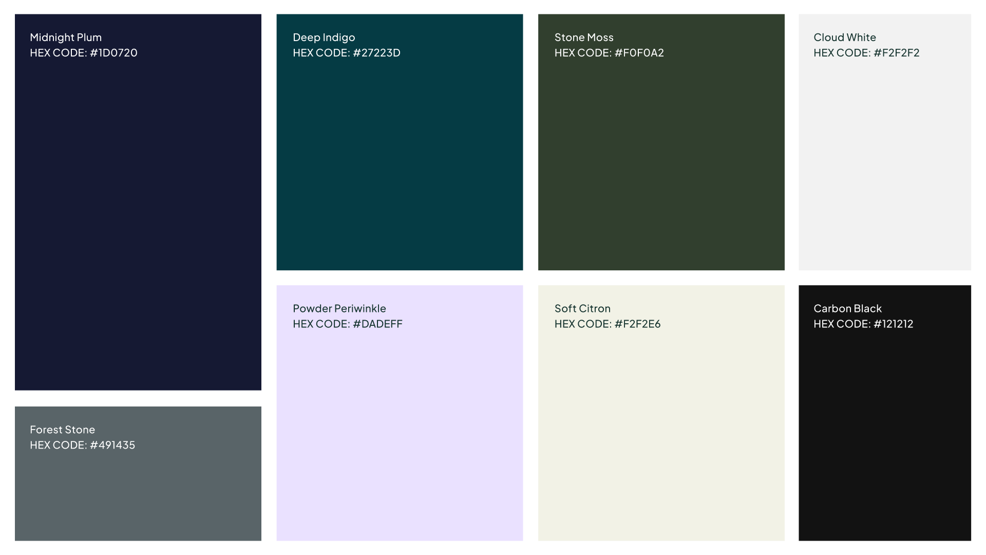
Task: Click hex code #DADEFF label
Action: coord(348,324)
